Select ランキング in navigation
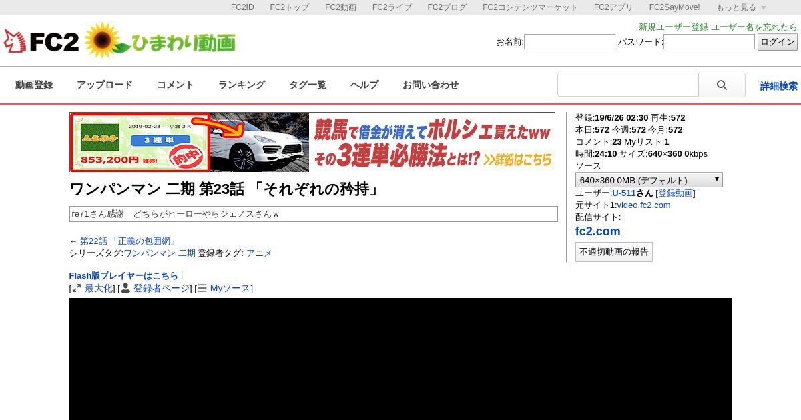The height and width of the screenshot is (420, 801). (x=242, y=85)
